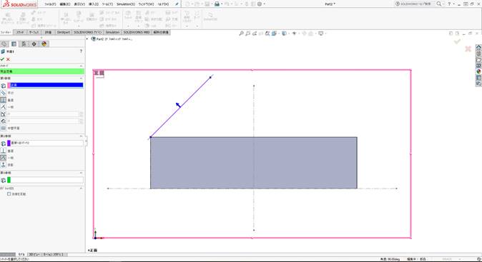Click the print icon in the top toolbar
Screen dimensions: 482x262
pyautogui.click(x=217, y=4)
